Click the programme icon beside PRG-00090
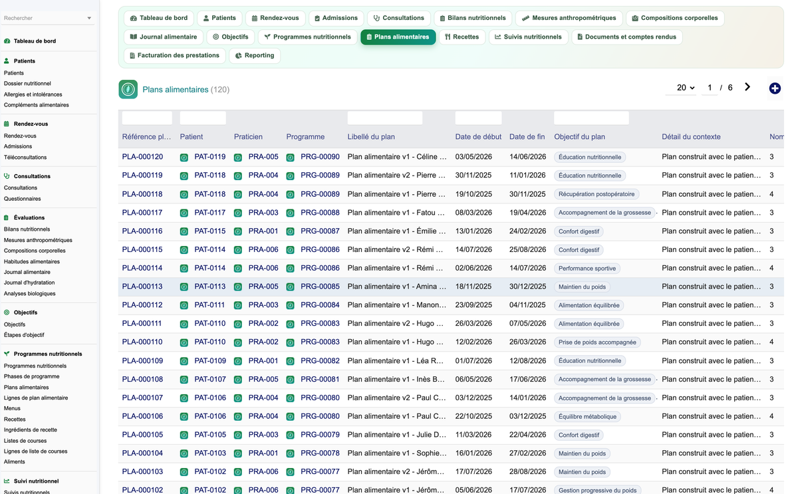The width and height of the screenshot is (798, 494). click(x=291, y=158)
